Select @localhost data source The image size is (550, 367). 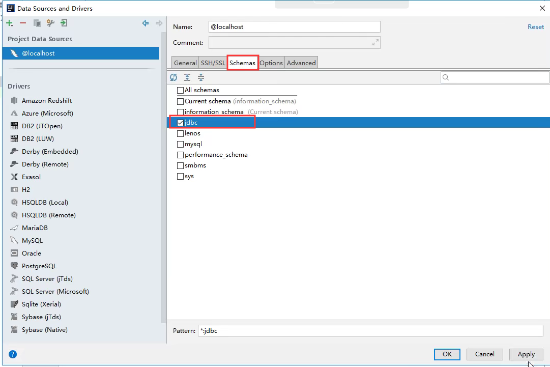81,53
